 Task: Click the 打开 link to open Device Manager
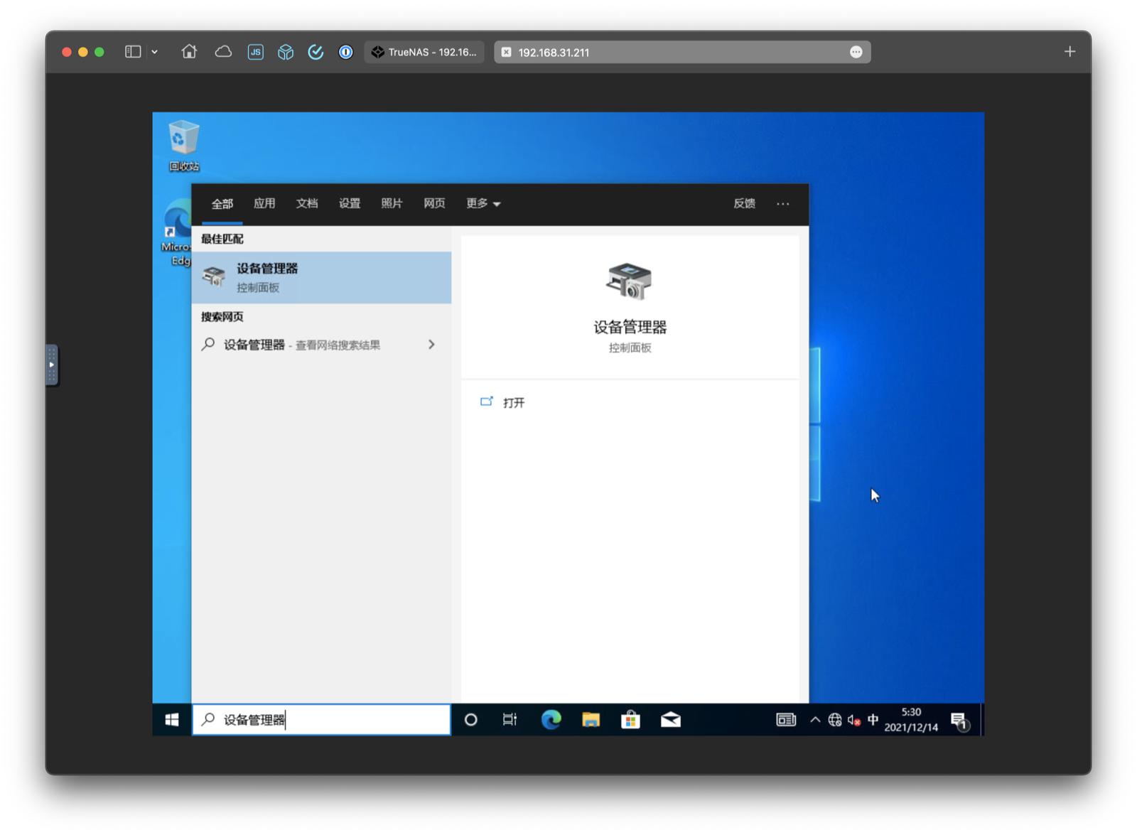coord(513,402)
